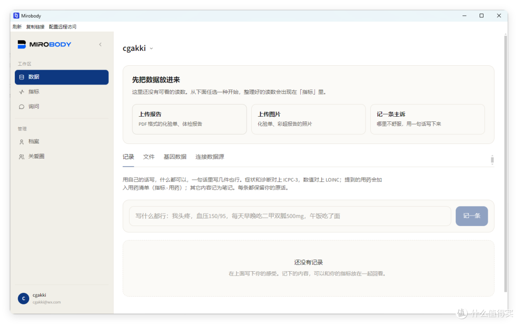Switch to the 记录 tab
The height and width of the screenshot is (324, 518).
tap(128, 156)
